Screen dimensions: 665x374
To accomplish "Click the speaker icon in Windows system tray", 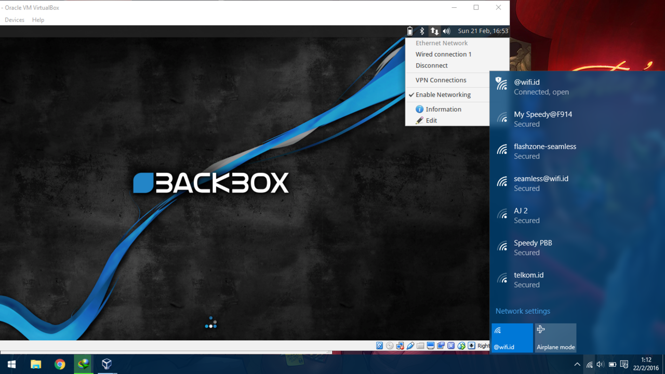I will (x=601, y=365).
